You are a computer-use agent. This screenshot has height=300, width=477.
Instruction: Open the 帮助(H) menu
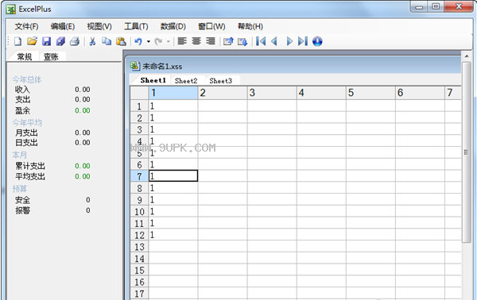tap(250, 27)
